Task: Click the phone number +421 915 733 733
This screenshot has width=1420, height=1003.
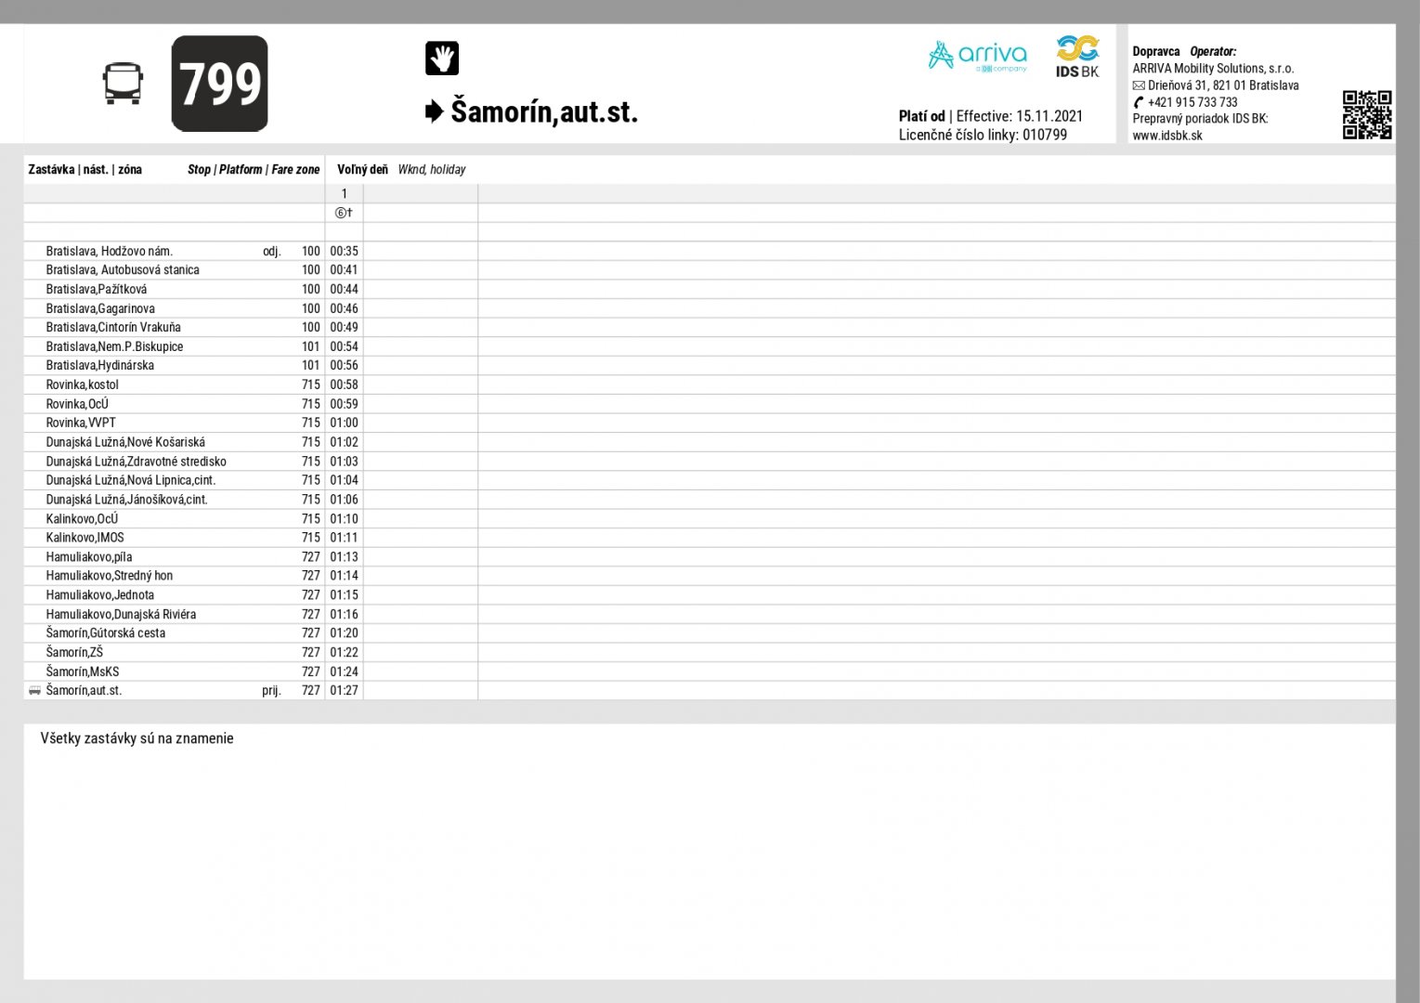Action: tap(1192, 102)
